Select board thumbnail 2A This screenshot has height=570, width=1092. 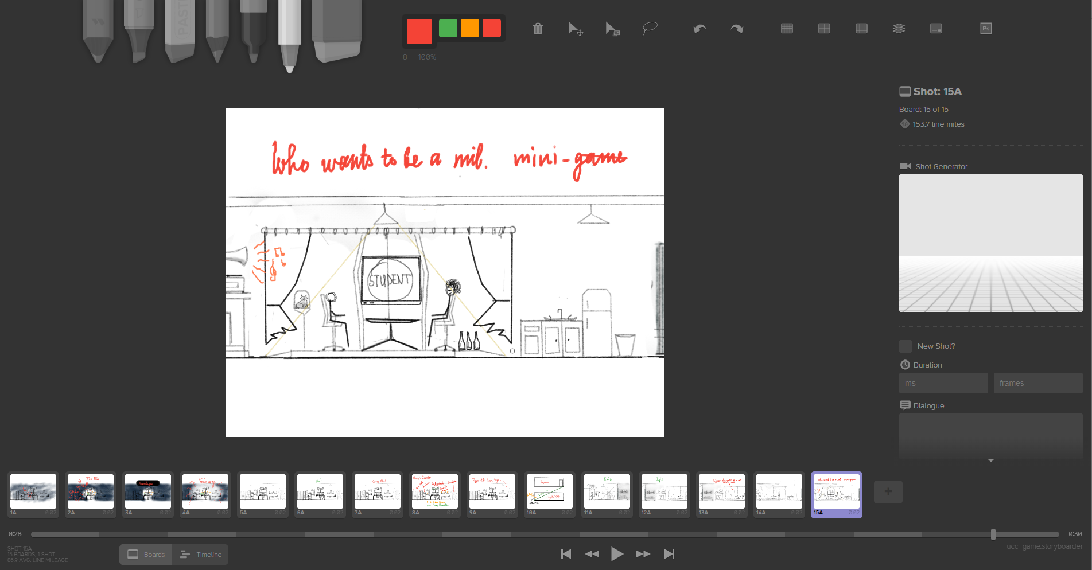[x=91, y=495]
